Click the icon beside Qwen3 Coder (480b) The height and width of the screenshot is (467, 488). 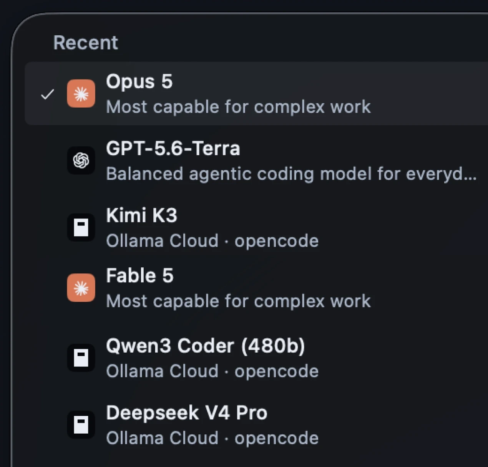[81, 358]
